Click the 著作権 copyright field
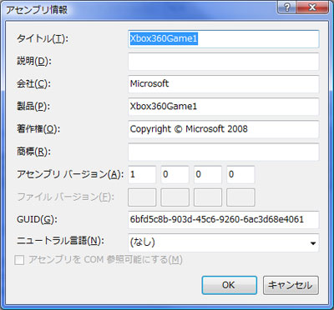334x310 pixels. pos(224,129)
